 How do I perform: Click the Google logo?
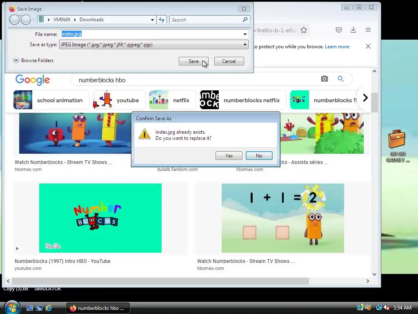pyautogui.click(x=33, y=80)
